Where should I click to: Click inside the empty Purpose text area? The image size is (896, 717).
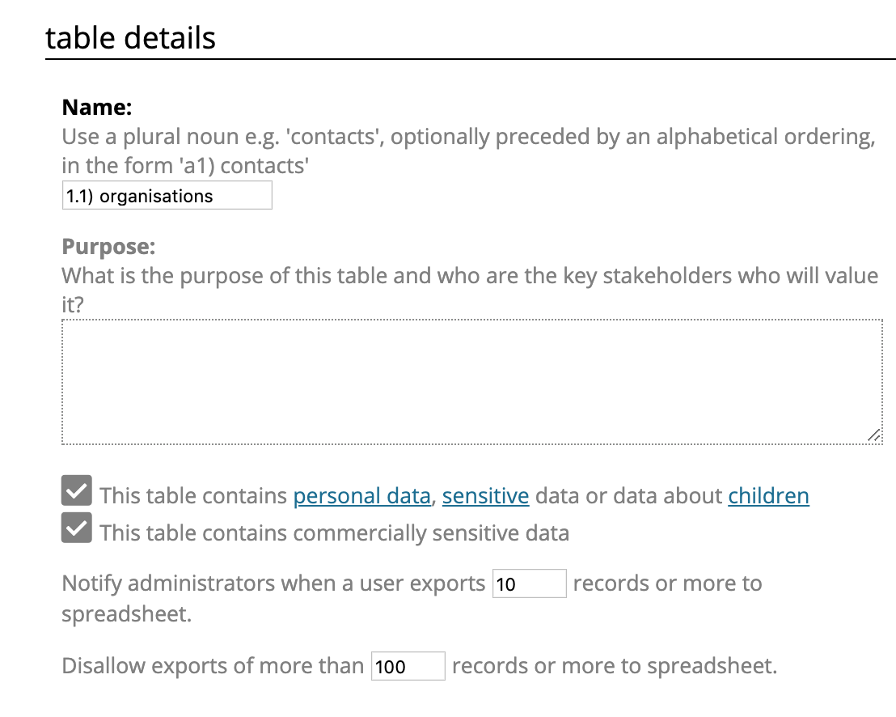click(x=471, y=381)
